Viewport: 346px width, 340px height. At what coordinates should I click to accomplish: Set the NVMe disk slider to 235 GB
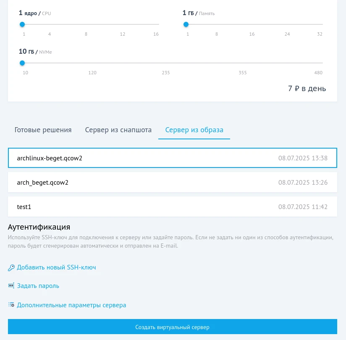click(166, 63)
